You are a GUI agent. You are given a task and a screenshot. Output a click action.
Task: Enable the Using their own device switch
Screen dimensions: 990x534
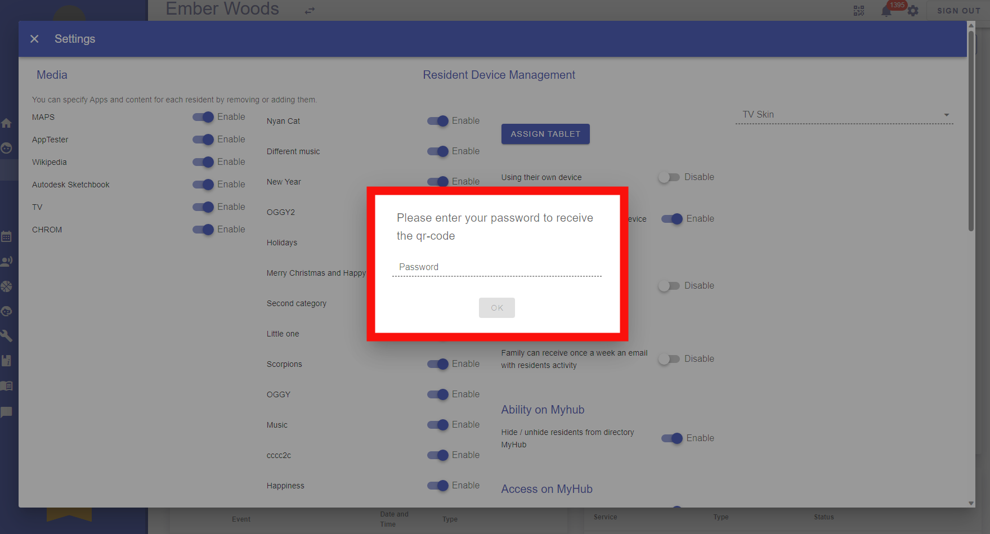pos(669,177)
